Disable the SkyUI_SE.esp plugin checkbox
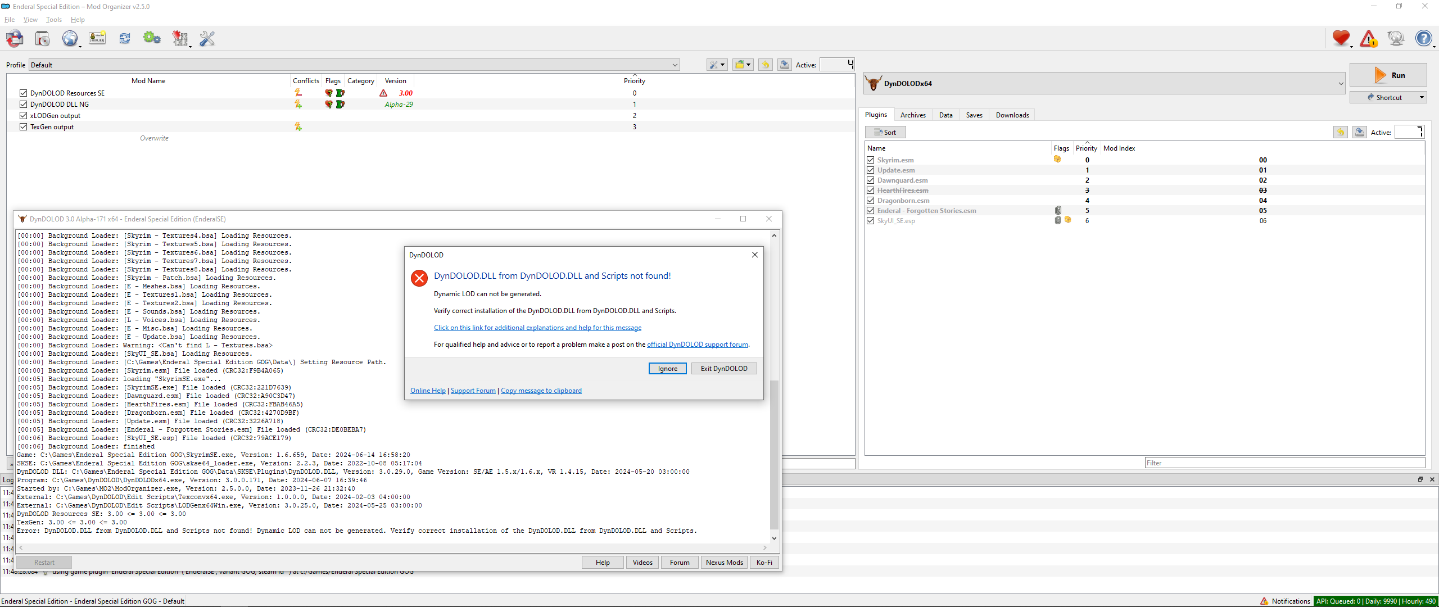This screenshot has width=1439, height=607. click(x=870, y=221)
